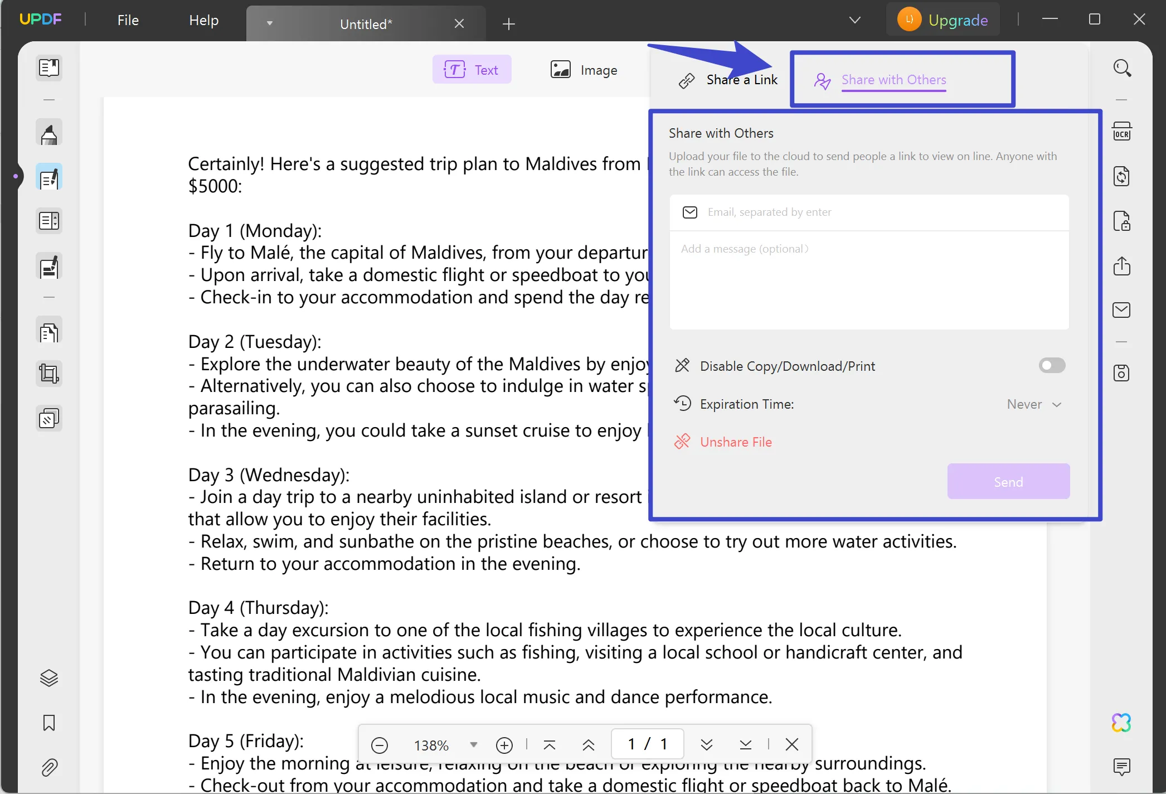Viewport: 1166px width, 794px height.
Task: Click the Send button to share file
Action: point(1008,481)
